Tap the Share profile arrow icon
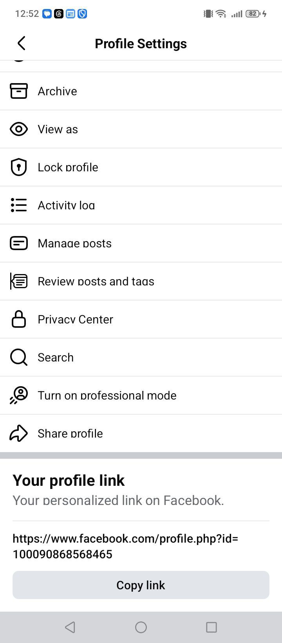 pyautogui.click(x=18, y=433)
